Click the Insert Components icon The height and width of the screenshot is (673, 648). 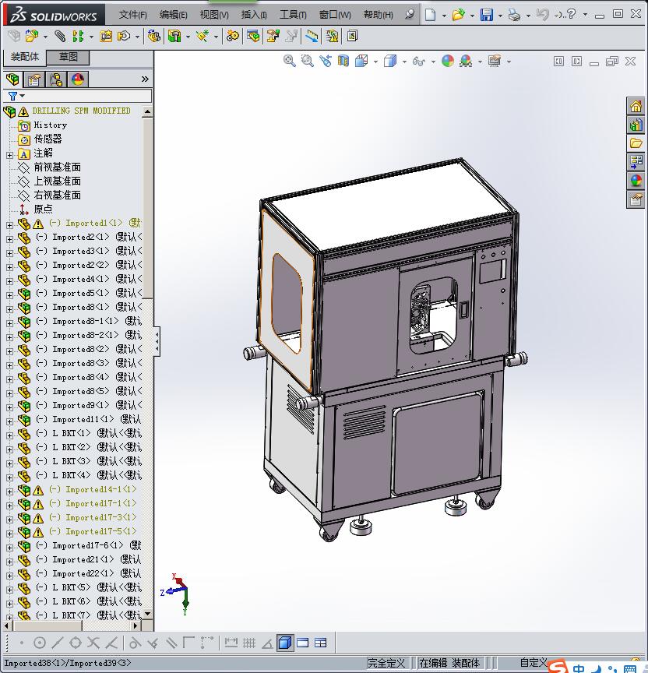pyautogui.click(x=31, y=36)
